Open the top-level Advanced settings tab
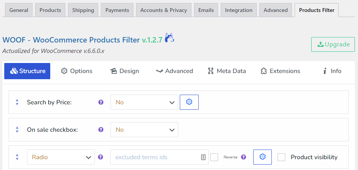The width and height of the screenshot is (358, 170). [276, 10]
